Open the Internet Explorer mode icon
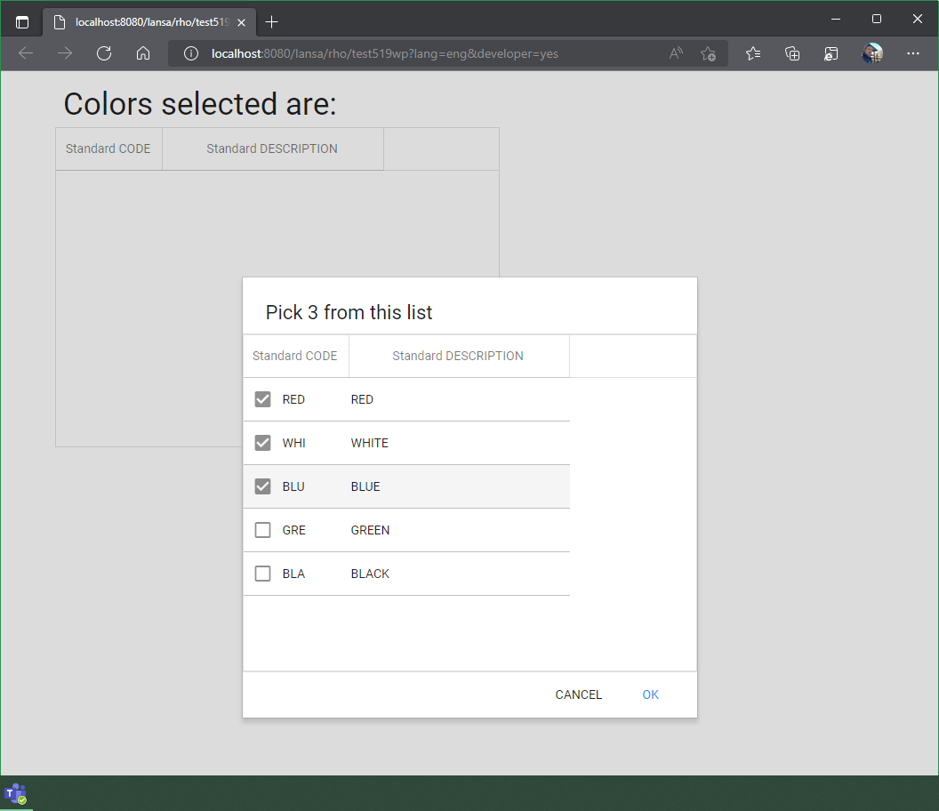This screenshot has height=811, width=939. point(831,54)
